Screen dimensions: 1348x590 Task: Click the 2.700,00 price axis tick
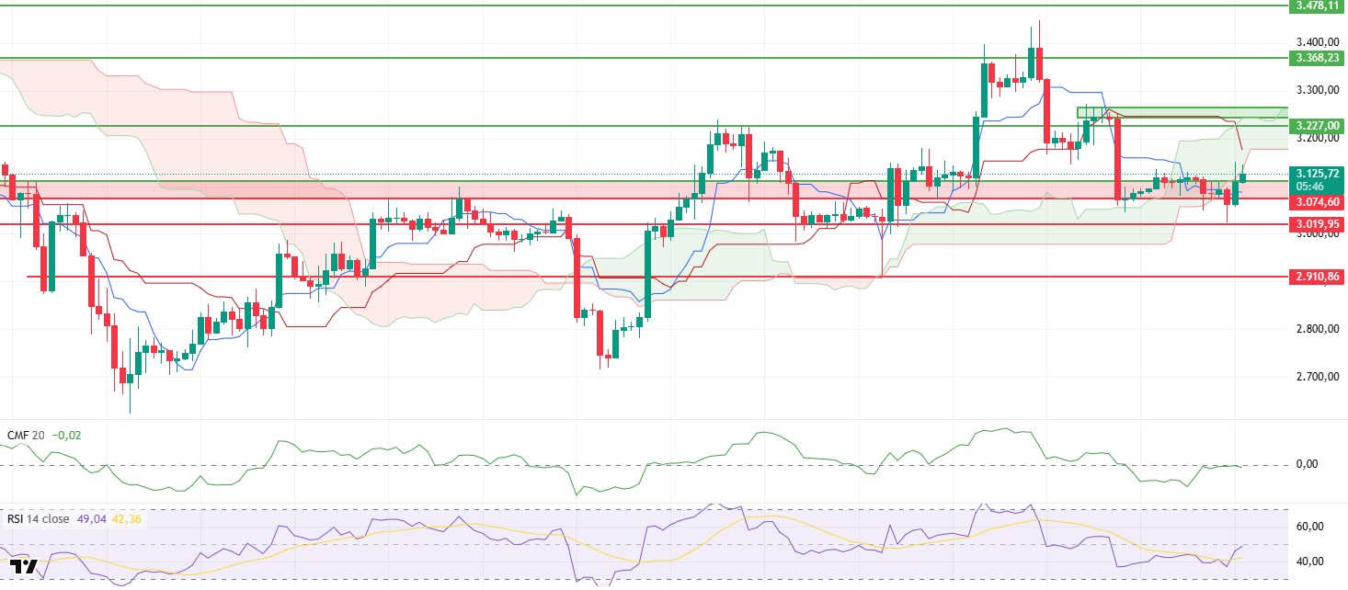click(1317, 377)
